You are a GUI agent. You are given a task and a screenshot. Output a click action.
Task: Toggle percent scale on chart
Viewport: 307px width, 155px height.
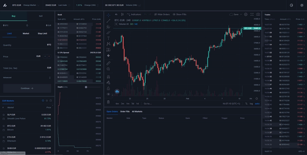246,103
